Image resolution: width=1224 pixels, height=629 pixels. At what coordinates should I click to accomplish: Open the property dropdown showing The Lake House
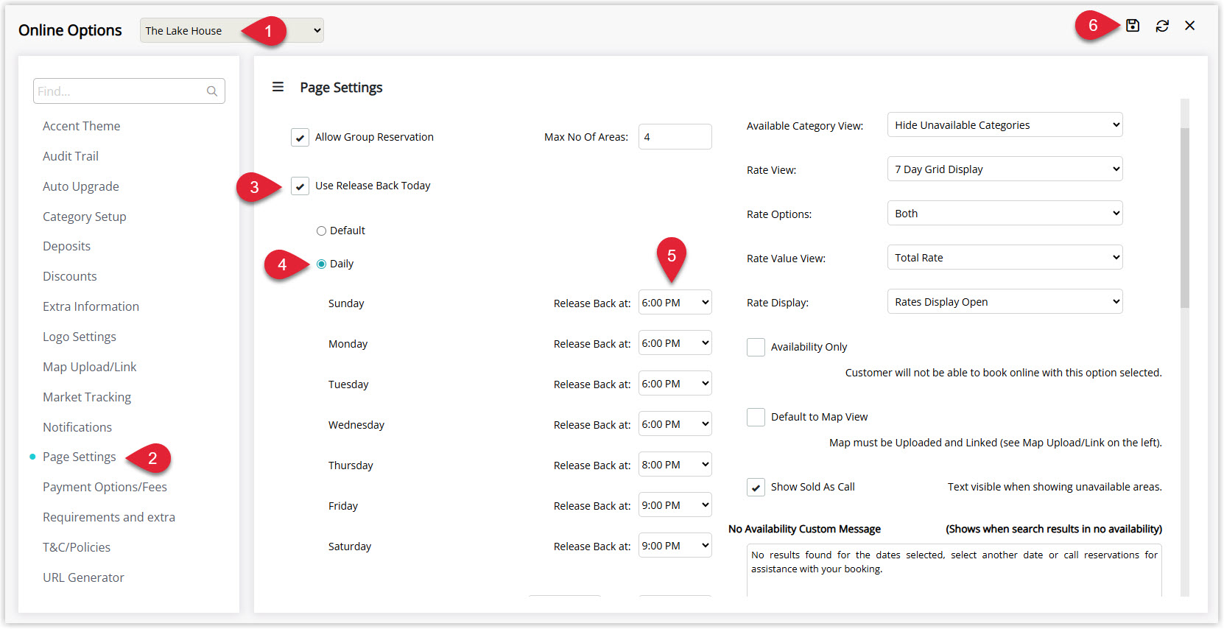click(x=231, y=30)
